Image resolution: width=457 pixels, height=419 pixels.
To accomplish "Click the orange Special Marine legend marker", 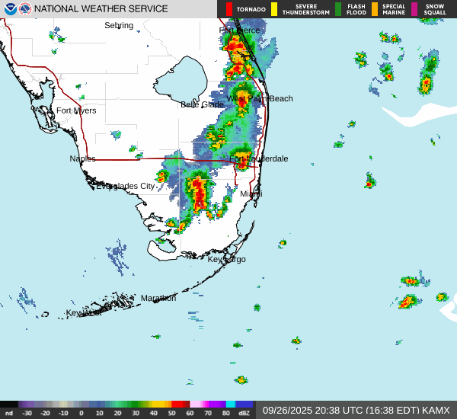I will click(x=374, y=9).
